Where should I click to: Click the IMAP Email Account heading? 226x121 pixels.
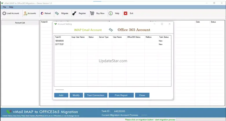[88, 30]
